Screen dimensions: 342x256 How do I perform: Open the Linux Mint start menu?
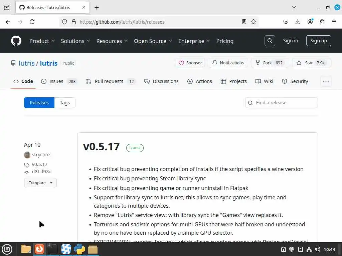(7, 249)
